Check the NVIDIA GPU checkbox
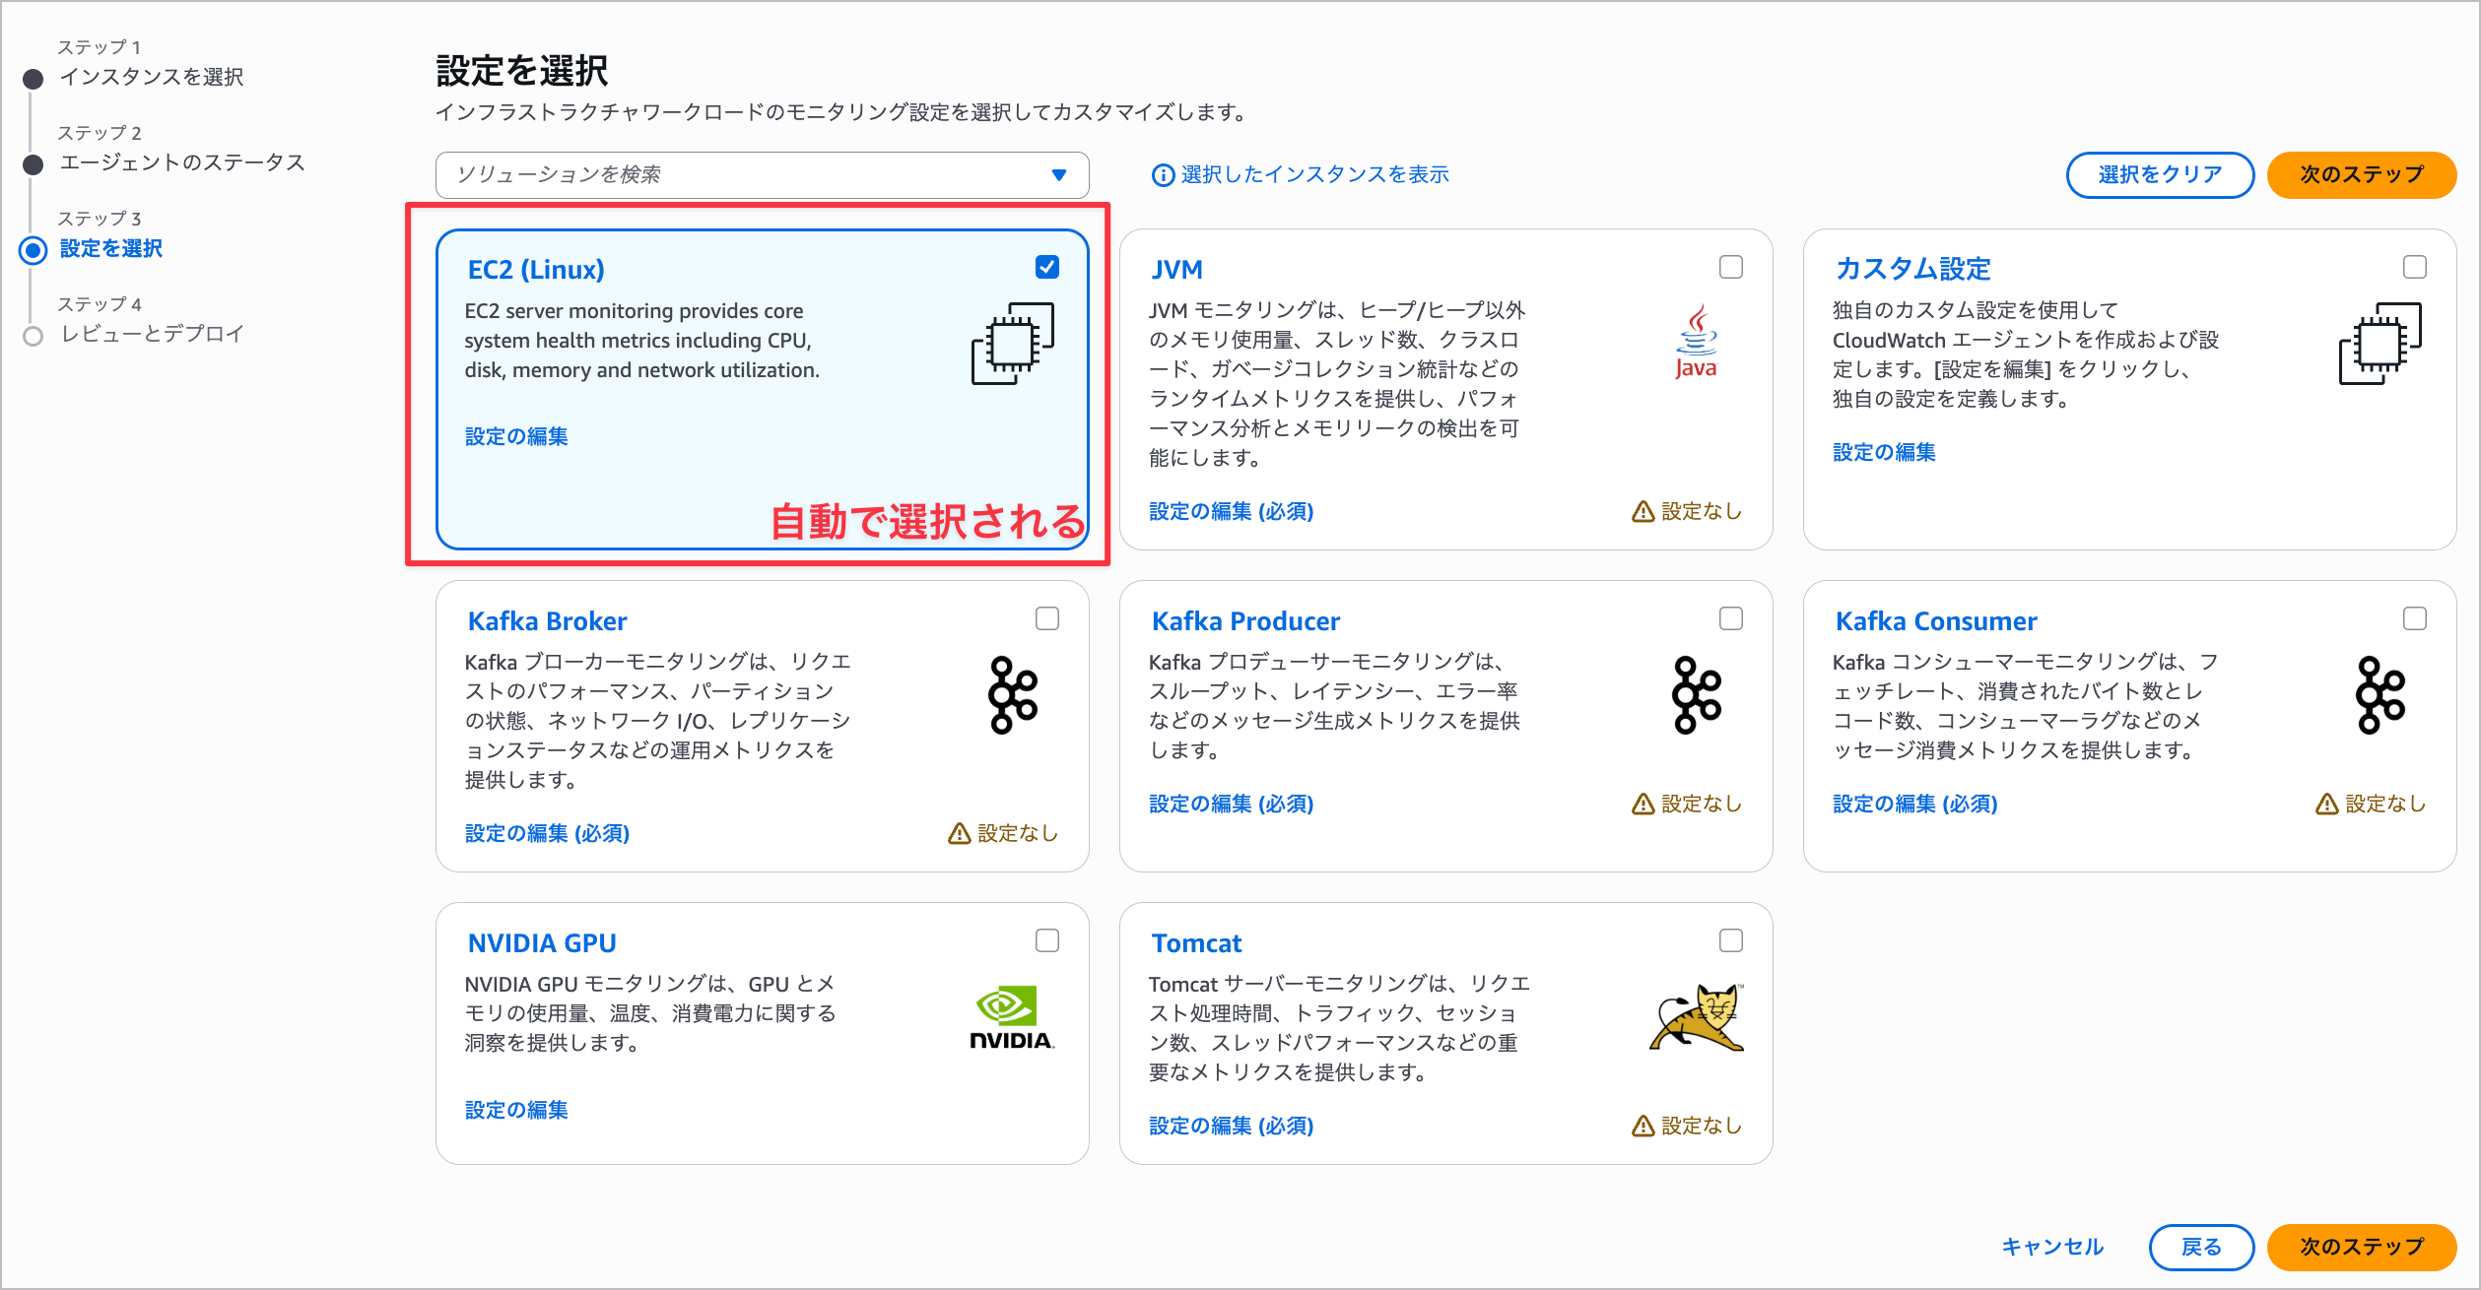Viewport: 2481px width, 1290px height. (1047, 940)
